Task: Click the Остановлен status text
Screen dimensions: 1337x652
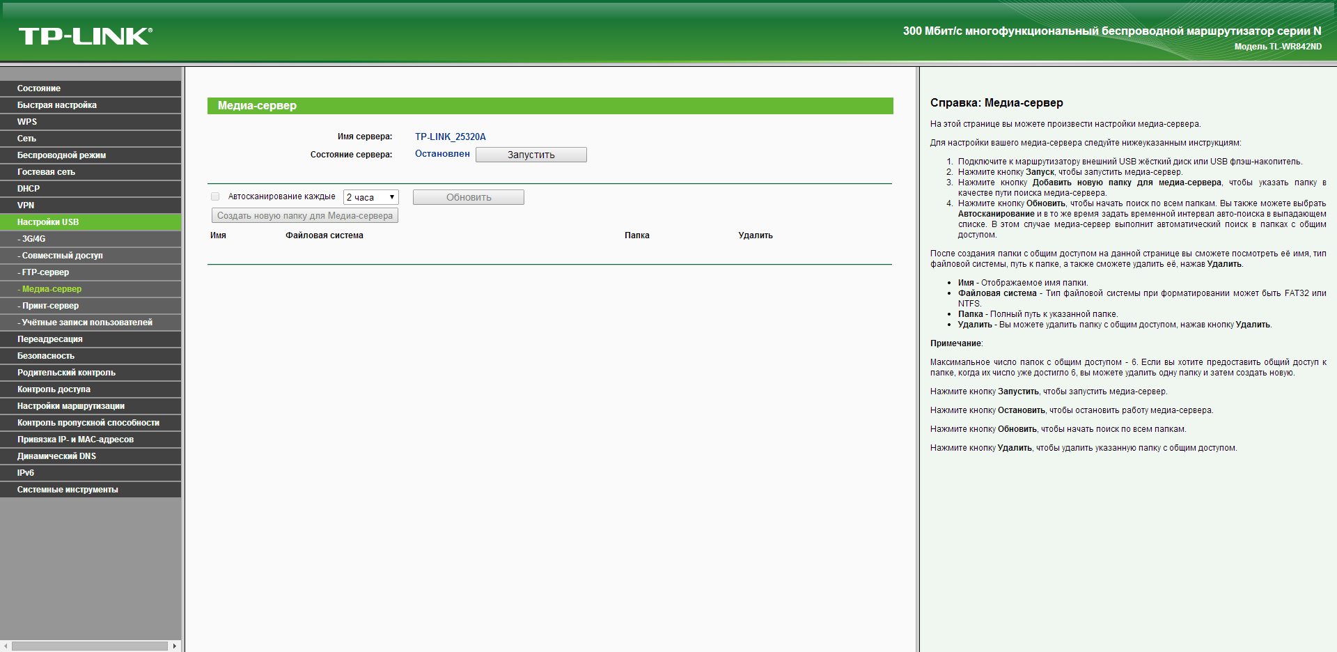Action: 442,154
